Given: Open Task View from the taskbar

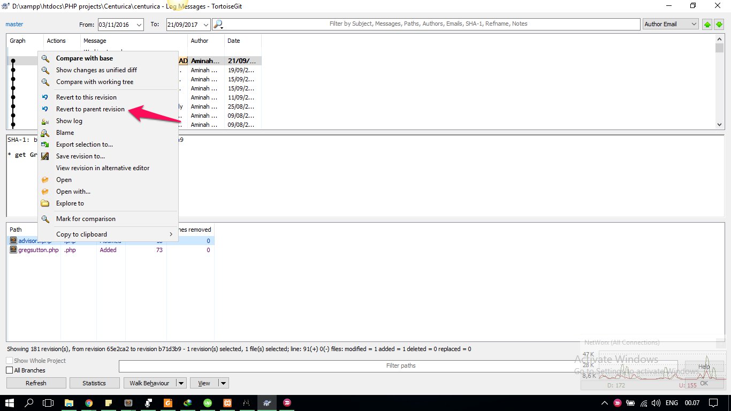Looking at the screenshot, I should click(49, 402).
